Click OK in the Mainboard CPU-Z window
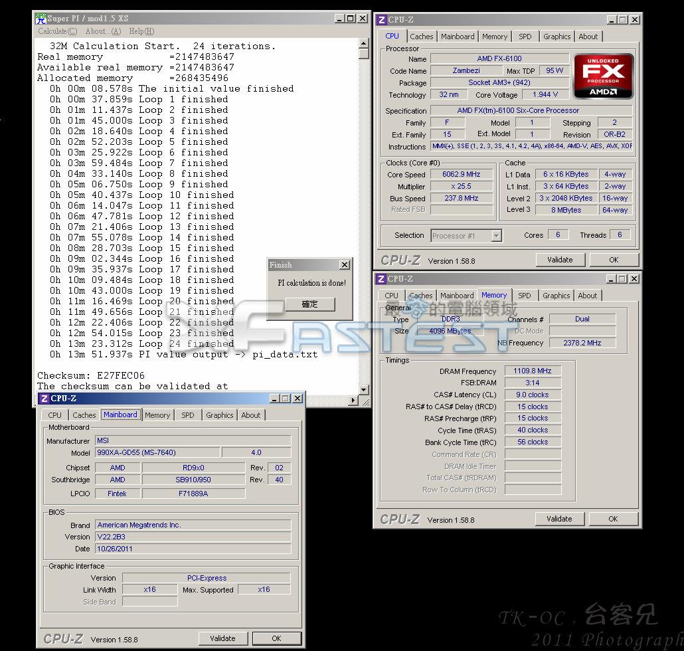The image size is (684, 651). 276,638
